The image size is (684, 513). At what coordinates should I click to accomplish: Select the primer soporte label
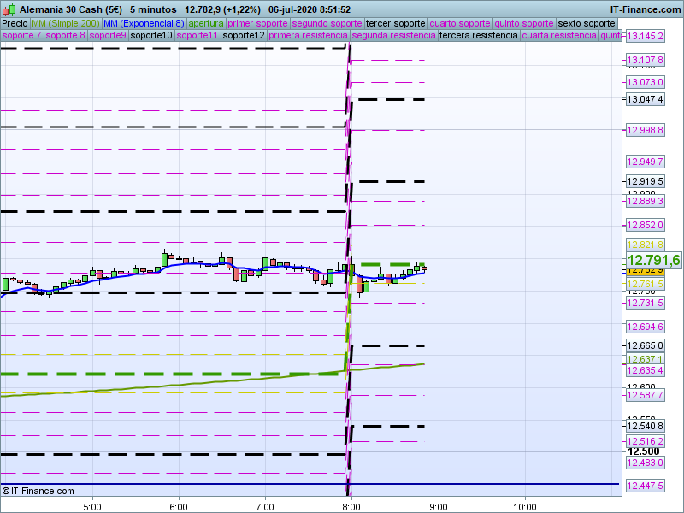tap(258, 23)
